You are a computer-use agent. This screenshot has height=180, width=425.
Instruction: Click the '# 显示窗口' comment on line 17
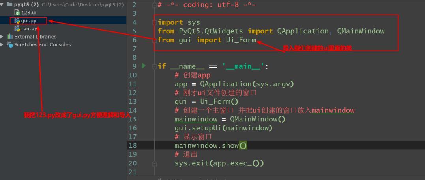coord(193,137)
